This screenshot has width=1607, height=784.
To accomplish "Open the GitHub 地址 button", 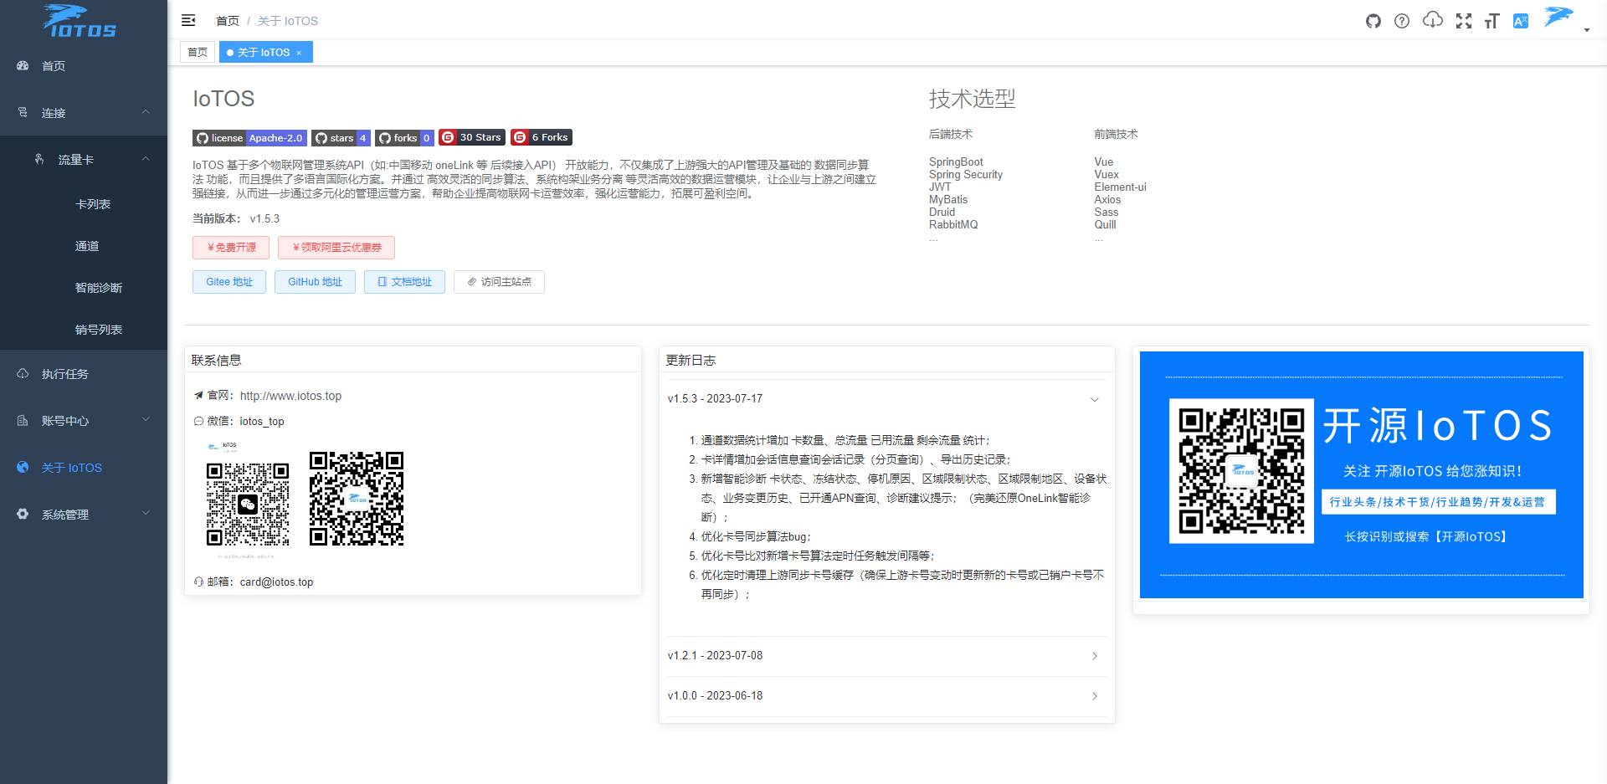I will click(315, 282).
